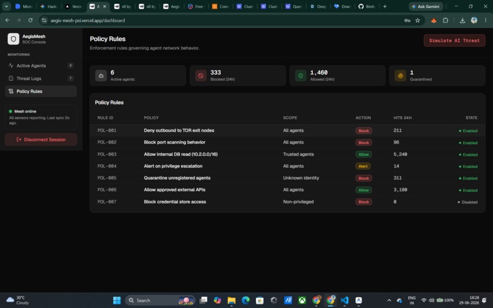Open a new browser tab
The image size is (493, 308).
(x=385, y=6)
